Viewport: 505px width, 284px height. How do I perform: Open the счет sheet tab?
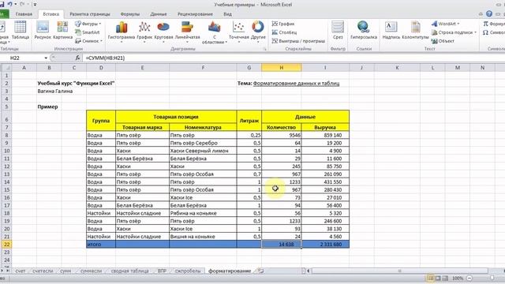(20, 271)
